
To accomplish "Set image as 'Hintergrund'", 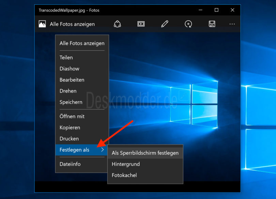I will (x=126, y=164).
